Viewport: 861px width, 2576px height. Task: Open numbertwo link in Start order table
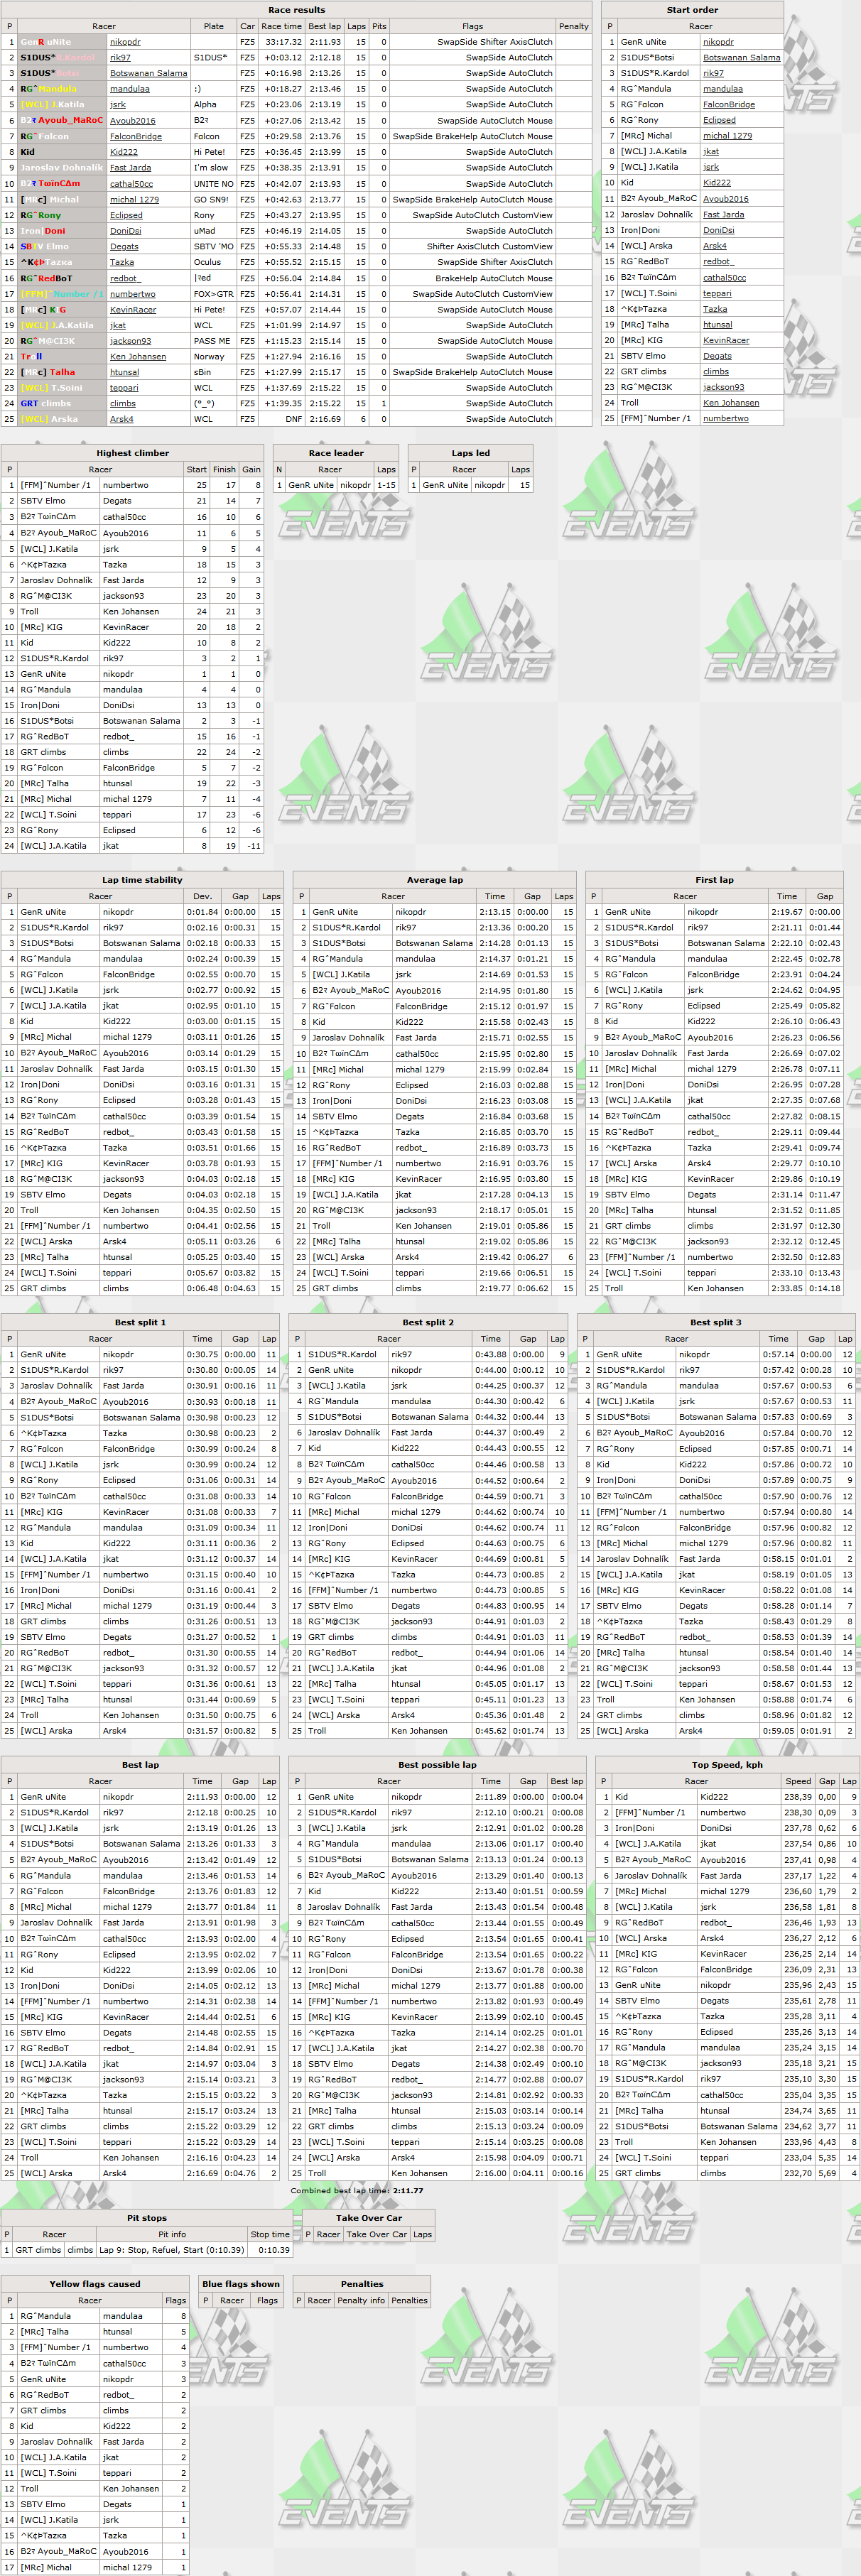tap(725, 418)
